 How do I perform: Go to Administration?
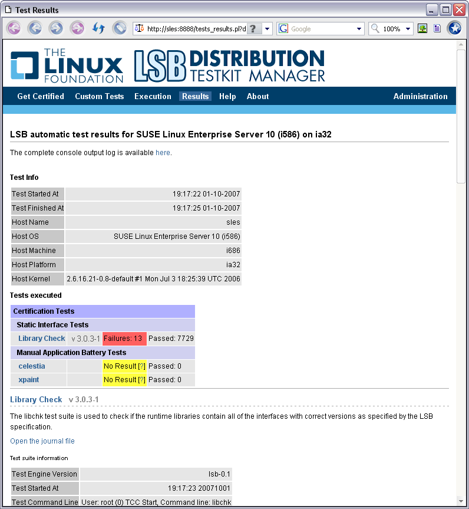(x=420, y=96)
